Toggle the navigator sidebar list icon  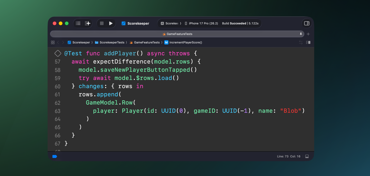point(78,24)
